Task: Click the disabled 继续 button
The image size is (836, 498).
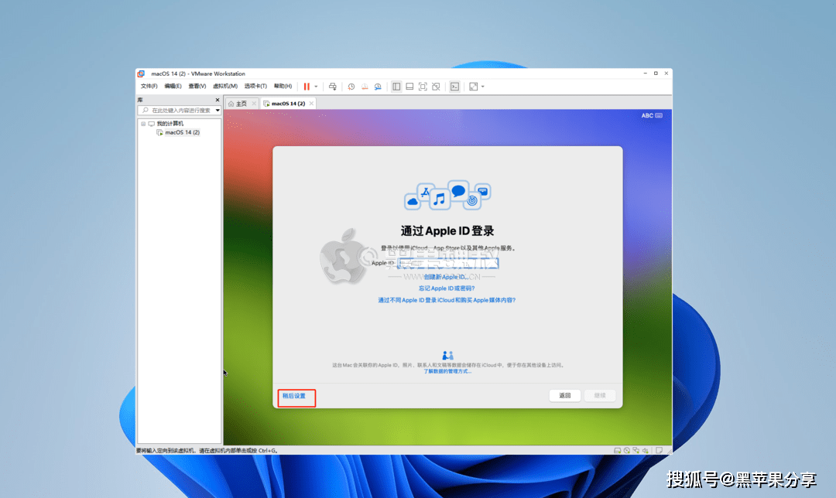Action: (600, 395)
